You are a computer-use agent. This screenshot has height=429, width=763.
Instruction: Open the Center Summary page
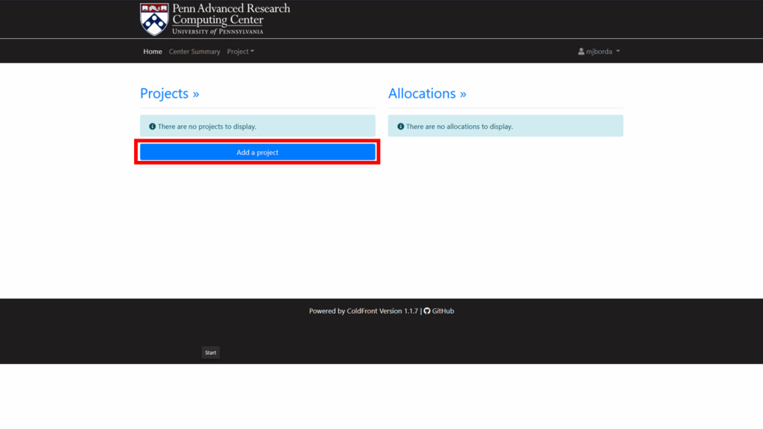click(194, 51)
